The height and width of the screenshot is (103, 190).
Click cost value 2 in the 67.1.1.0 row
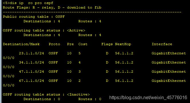[80, 81]
